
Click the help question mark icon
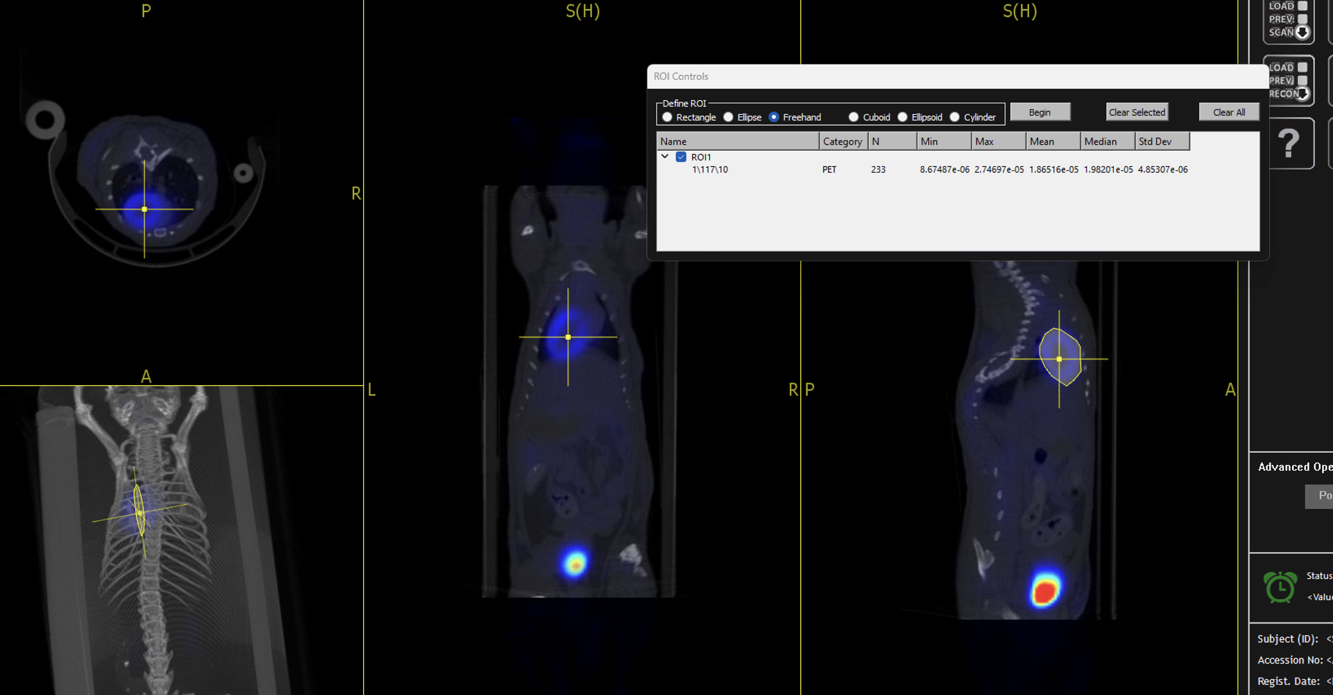1289,144
